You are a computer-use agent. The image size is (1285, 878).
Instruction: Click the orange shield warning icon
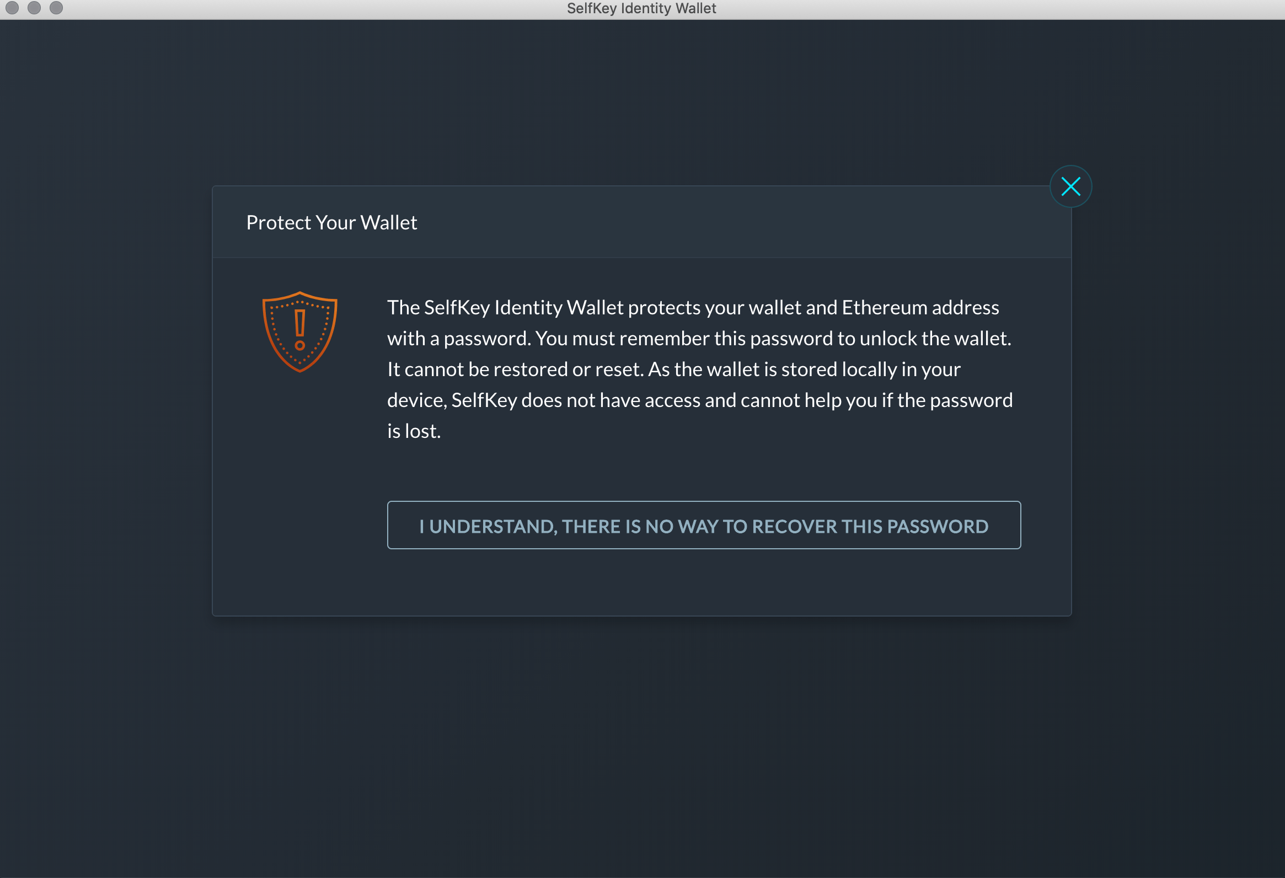299,332
